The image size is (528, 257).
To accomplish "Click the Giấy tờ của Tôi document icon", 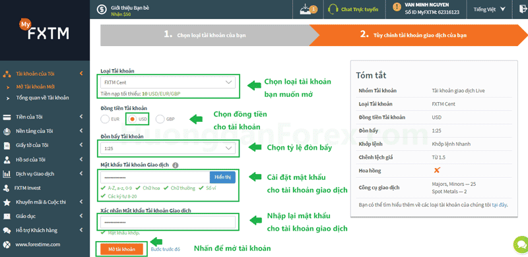I will point(7,146).
